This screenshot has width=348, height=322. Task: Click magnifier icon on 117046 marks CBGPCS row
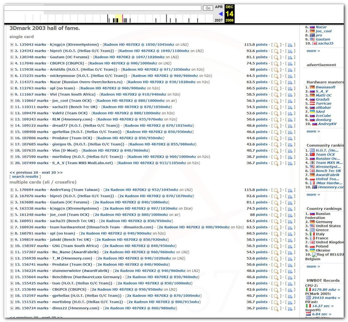(x=276, y=64)
